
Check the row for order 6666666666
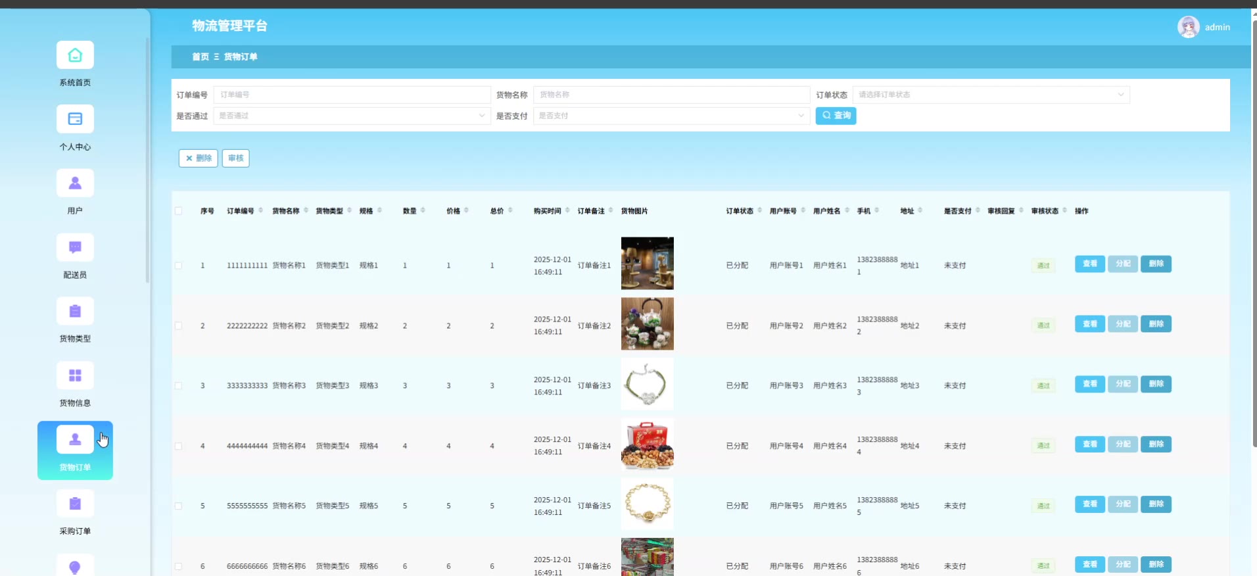click(x=178, y=566)
